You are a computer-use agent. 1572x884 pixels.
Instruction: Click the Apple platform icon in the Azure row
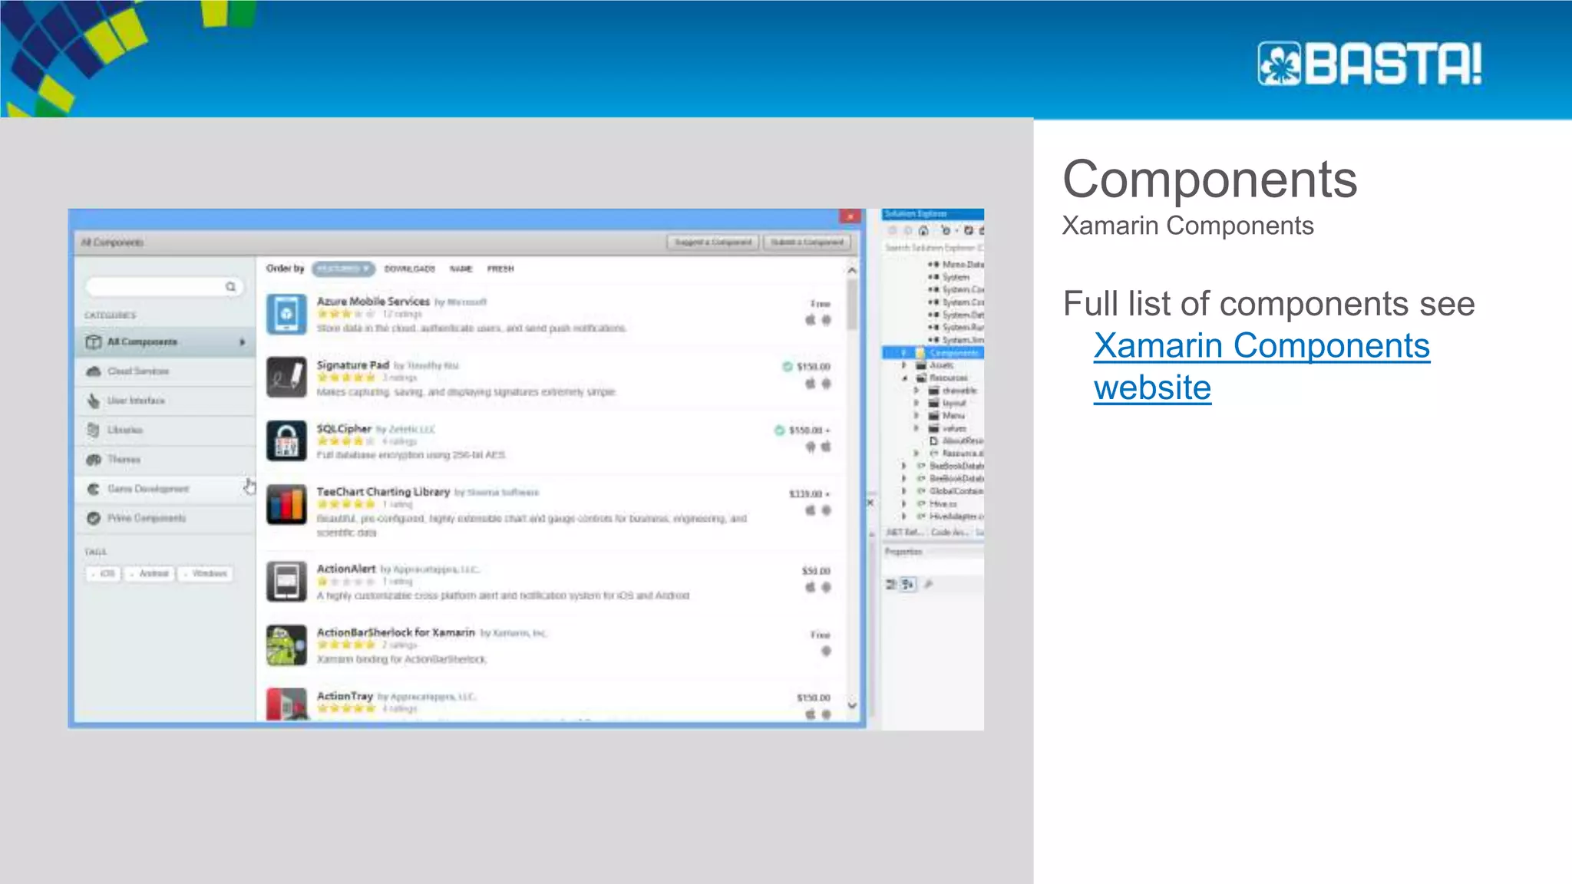click(811, 320)
